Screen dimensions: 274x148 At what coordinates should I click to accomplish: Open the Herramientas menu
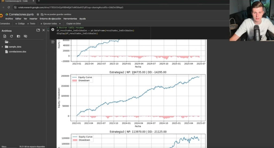[70, 19]
